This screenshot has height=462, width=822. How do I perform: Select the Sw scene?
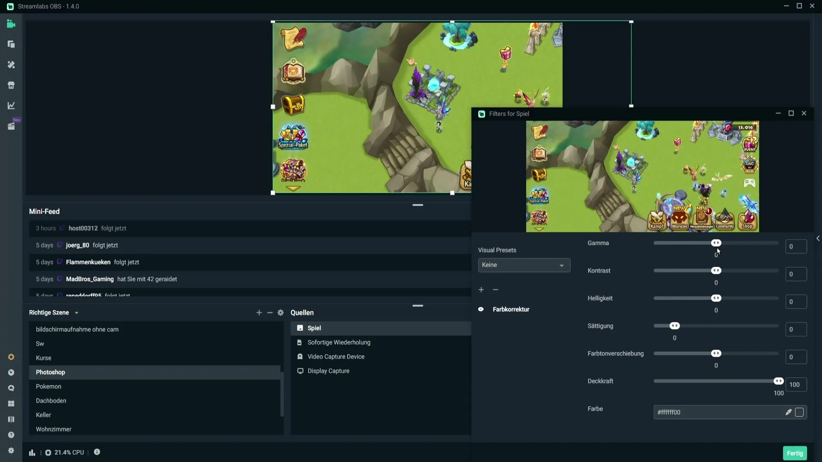click(155, 344)
